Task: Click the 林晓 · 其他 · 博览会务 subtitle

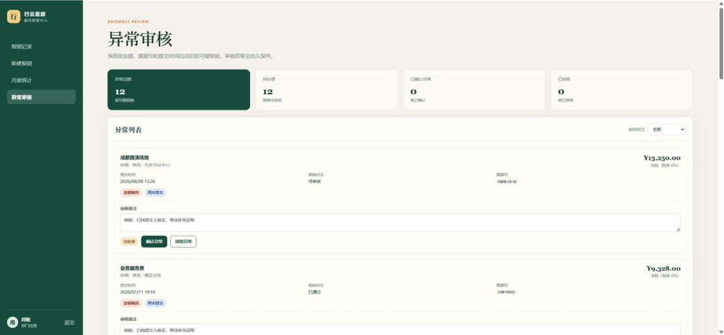Action: 140,275
